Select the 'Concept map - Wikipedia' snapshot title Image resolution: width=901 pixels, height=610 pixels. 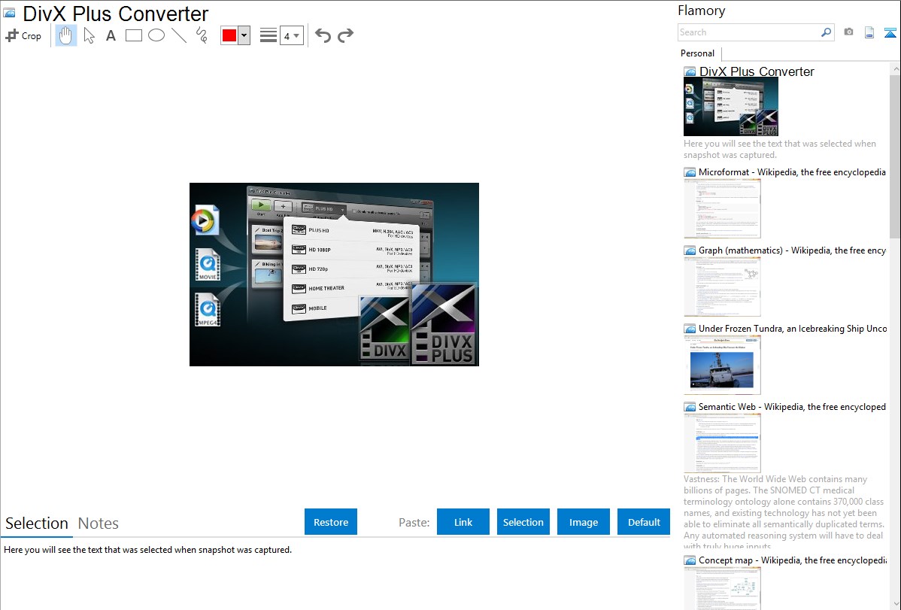click(793, 560)
